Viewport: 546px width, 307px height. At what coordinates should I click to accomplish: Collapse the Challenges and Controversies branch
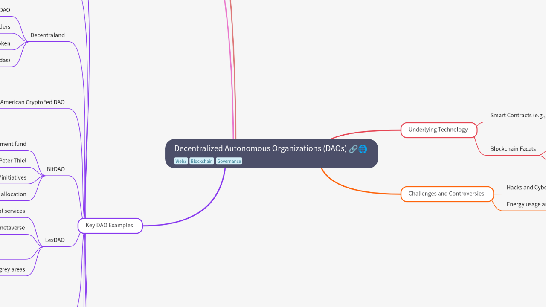(447, 194)
